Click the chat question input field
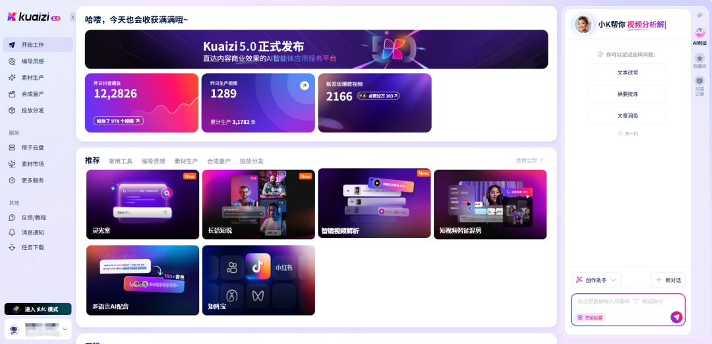This screenshot has width=712, height=344. (622, 301)
